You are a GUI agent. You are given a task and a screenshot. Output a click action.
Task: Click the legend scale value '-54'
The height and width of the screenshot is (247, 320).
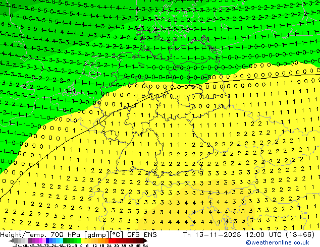(16, 246)
